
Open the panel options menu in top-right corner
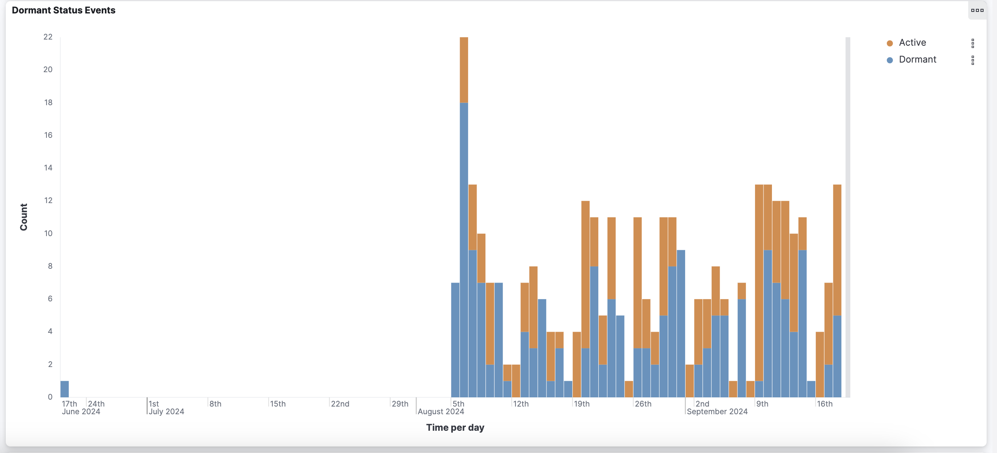977,10
